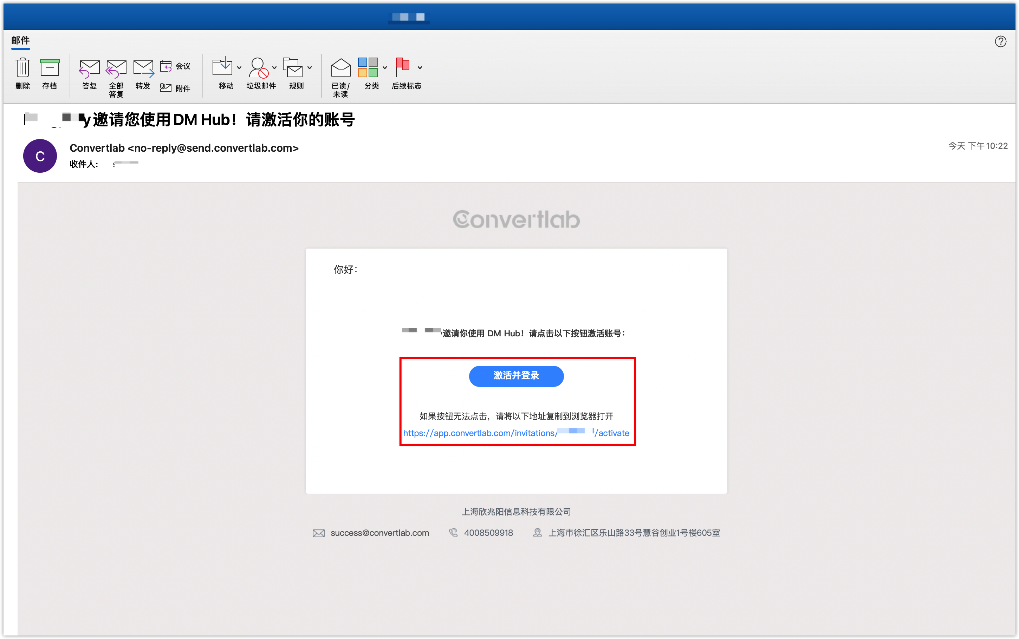The image size is (1019, 639).
Task: Click the footer phone icon
Action: (x=453, y=533)
